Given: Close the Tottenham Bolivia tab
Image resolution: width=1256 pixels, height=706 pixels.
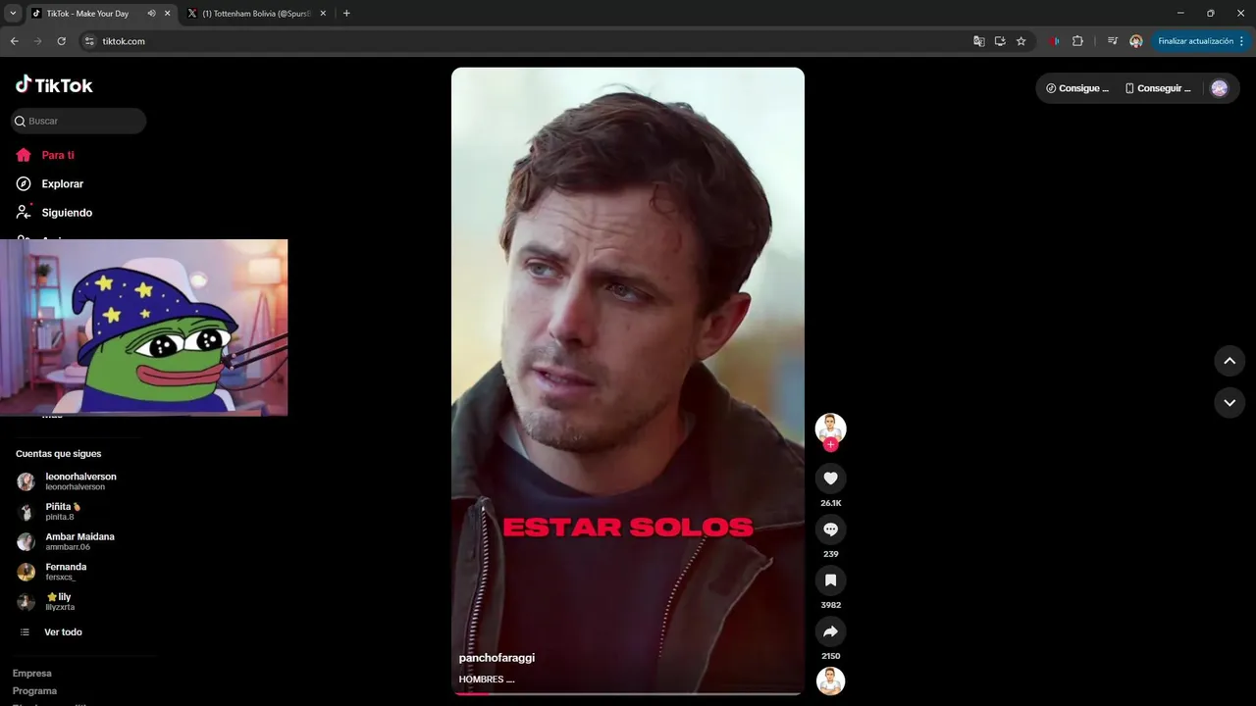Looking at the screenshot, I should [x=324, y=14].
